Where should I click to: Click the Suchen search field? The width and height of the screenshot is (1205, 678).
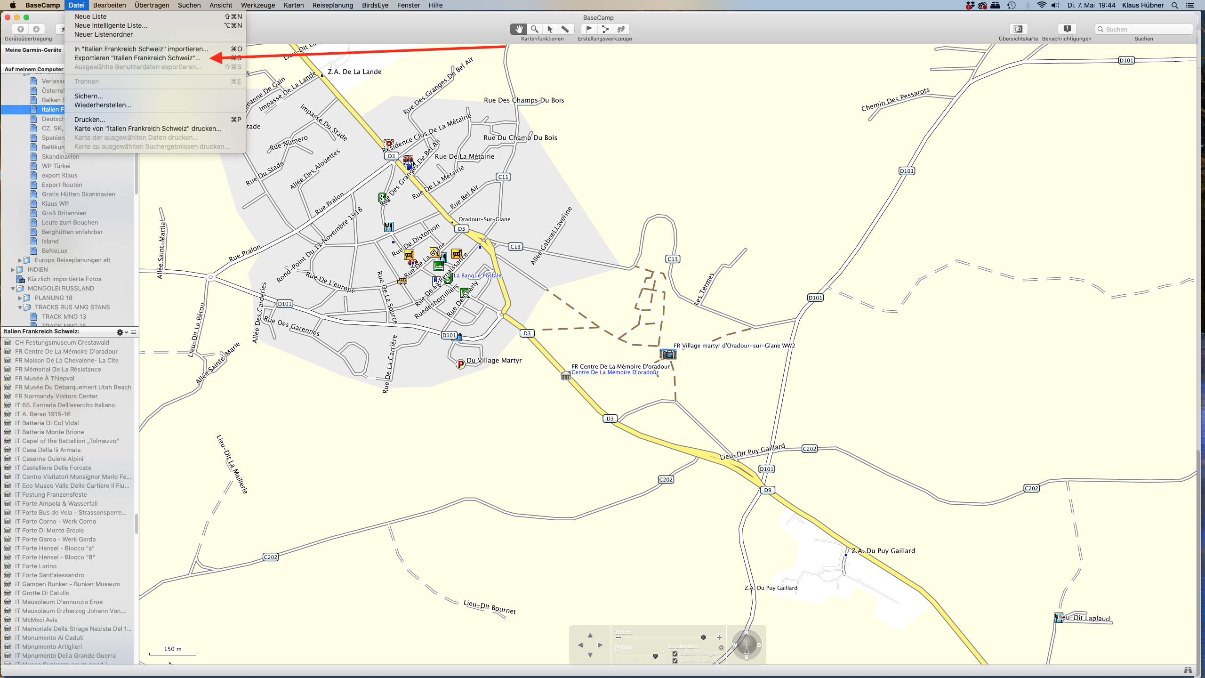click(1144, 29)
